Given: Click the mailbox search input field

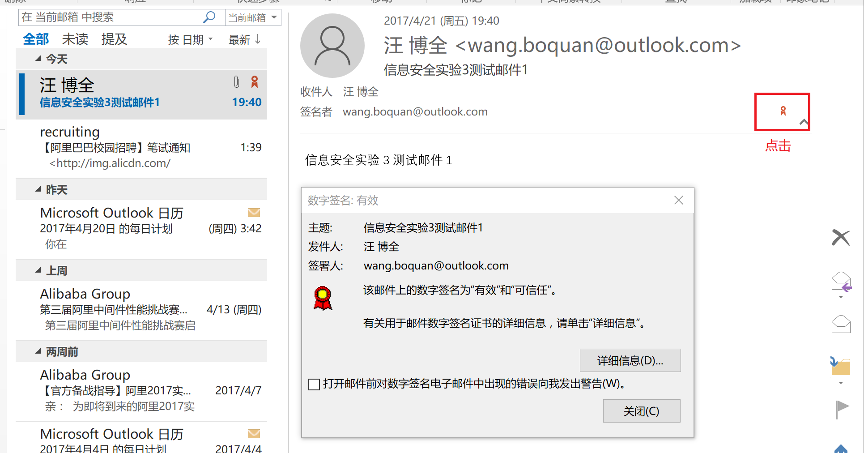Looking at the screenshot, I should pos(110,17).
